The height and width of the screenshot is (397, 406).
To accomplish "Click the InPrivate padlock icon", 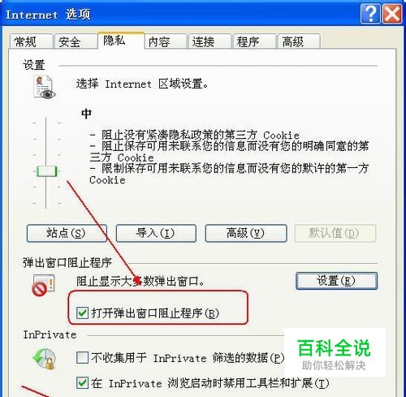I will click(x=44, y=359).
